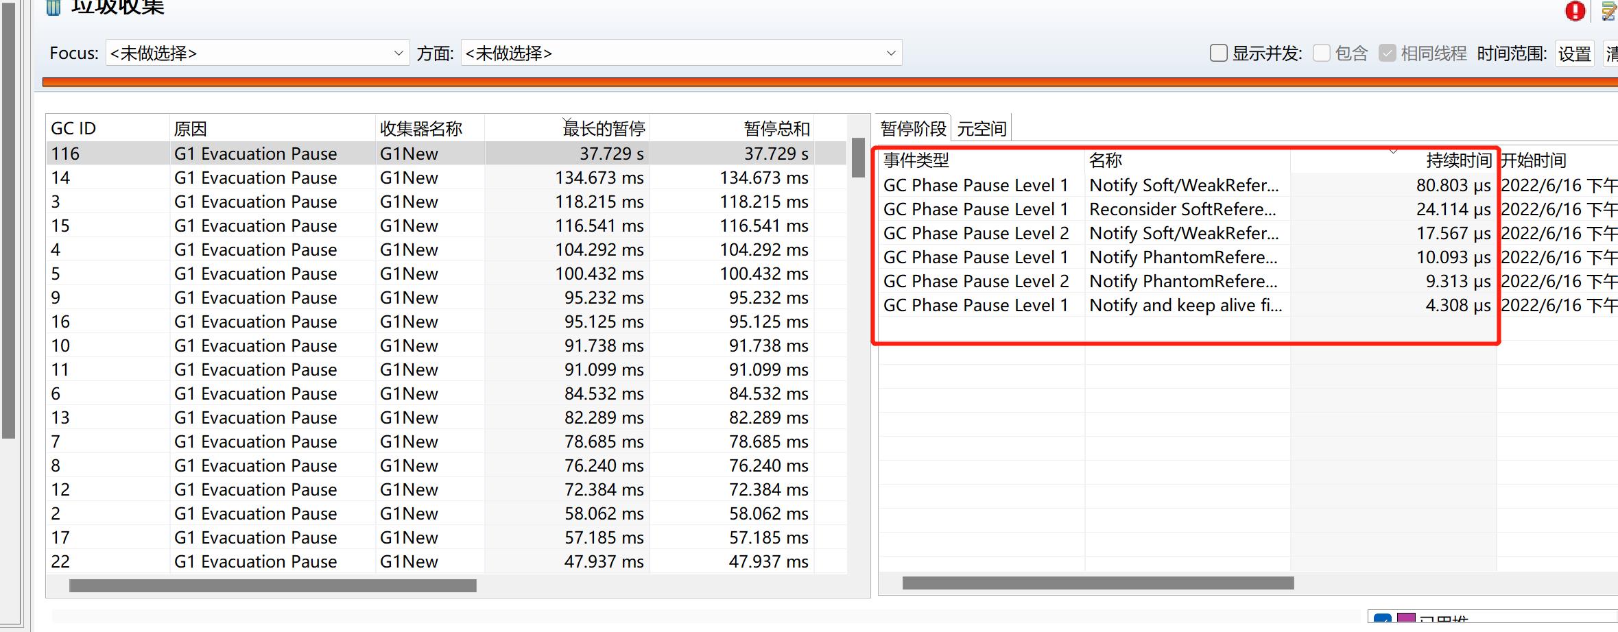This screenshot has height=632, width=1618.
Task: Select the row with GC ID 9
Action: (446, 297)
